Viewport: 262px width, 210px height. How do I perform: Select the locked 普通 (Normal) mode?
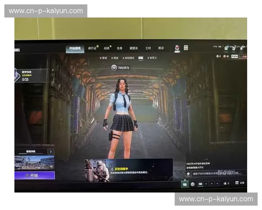coord(103,58)
